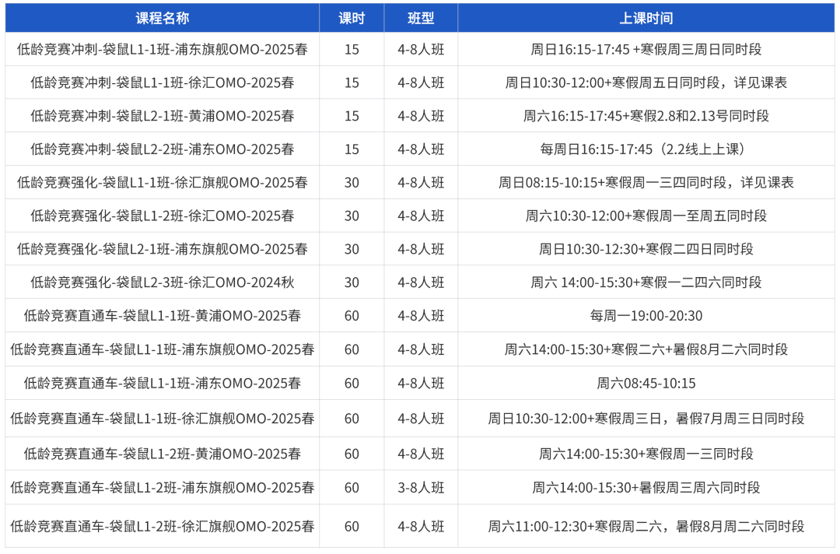840x554 pixels.
Task: Click 4-8人班 in 强化 L2-3班-徐汇 2024秋 row
Action: (421, 282)
